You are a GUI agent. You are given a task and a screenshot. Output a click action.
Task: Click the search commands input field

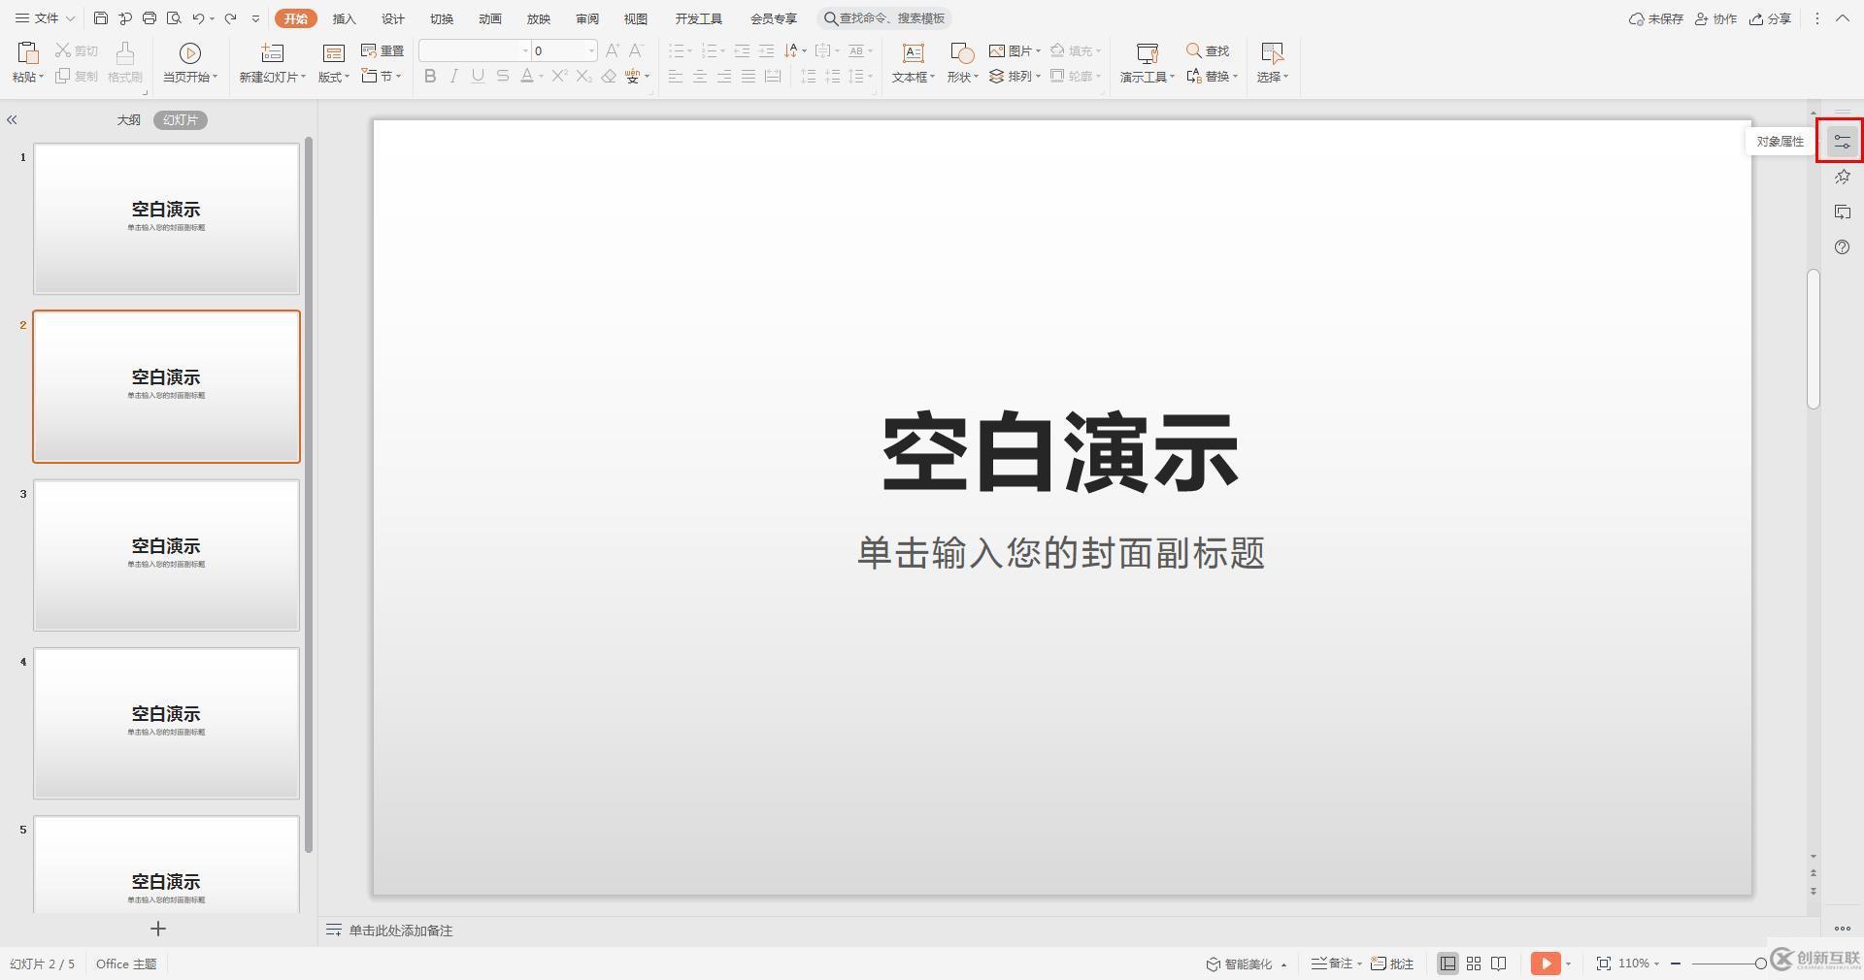tap(885, 18)
